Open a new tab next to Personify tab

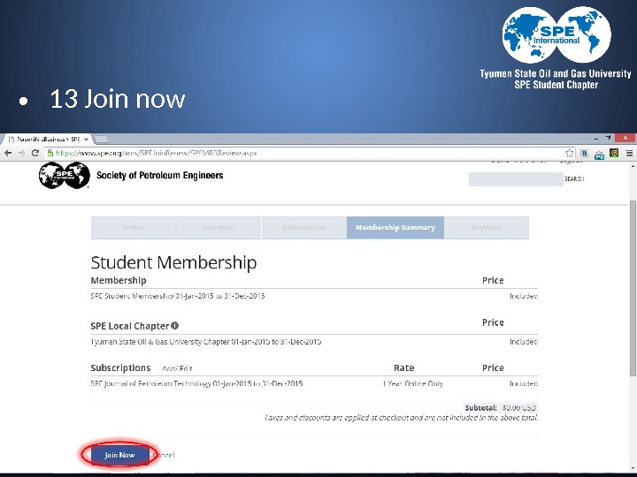click(x=101, y=140)
